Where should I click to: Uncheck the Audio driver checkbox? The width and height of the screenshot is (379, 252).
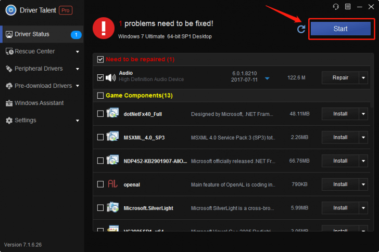coord(100,77)
